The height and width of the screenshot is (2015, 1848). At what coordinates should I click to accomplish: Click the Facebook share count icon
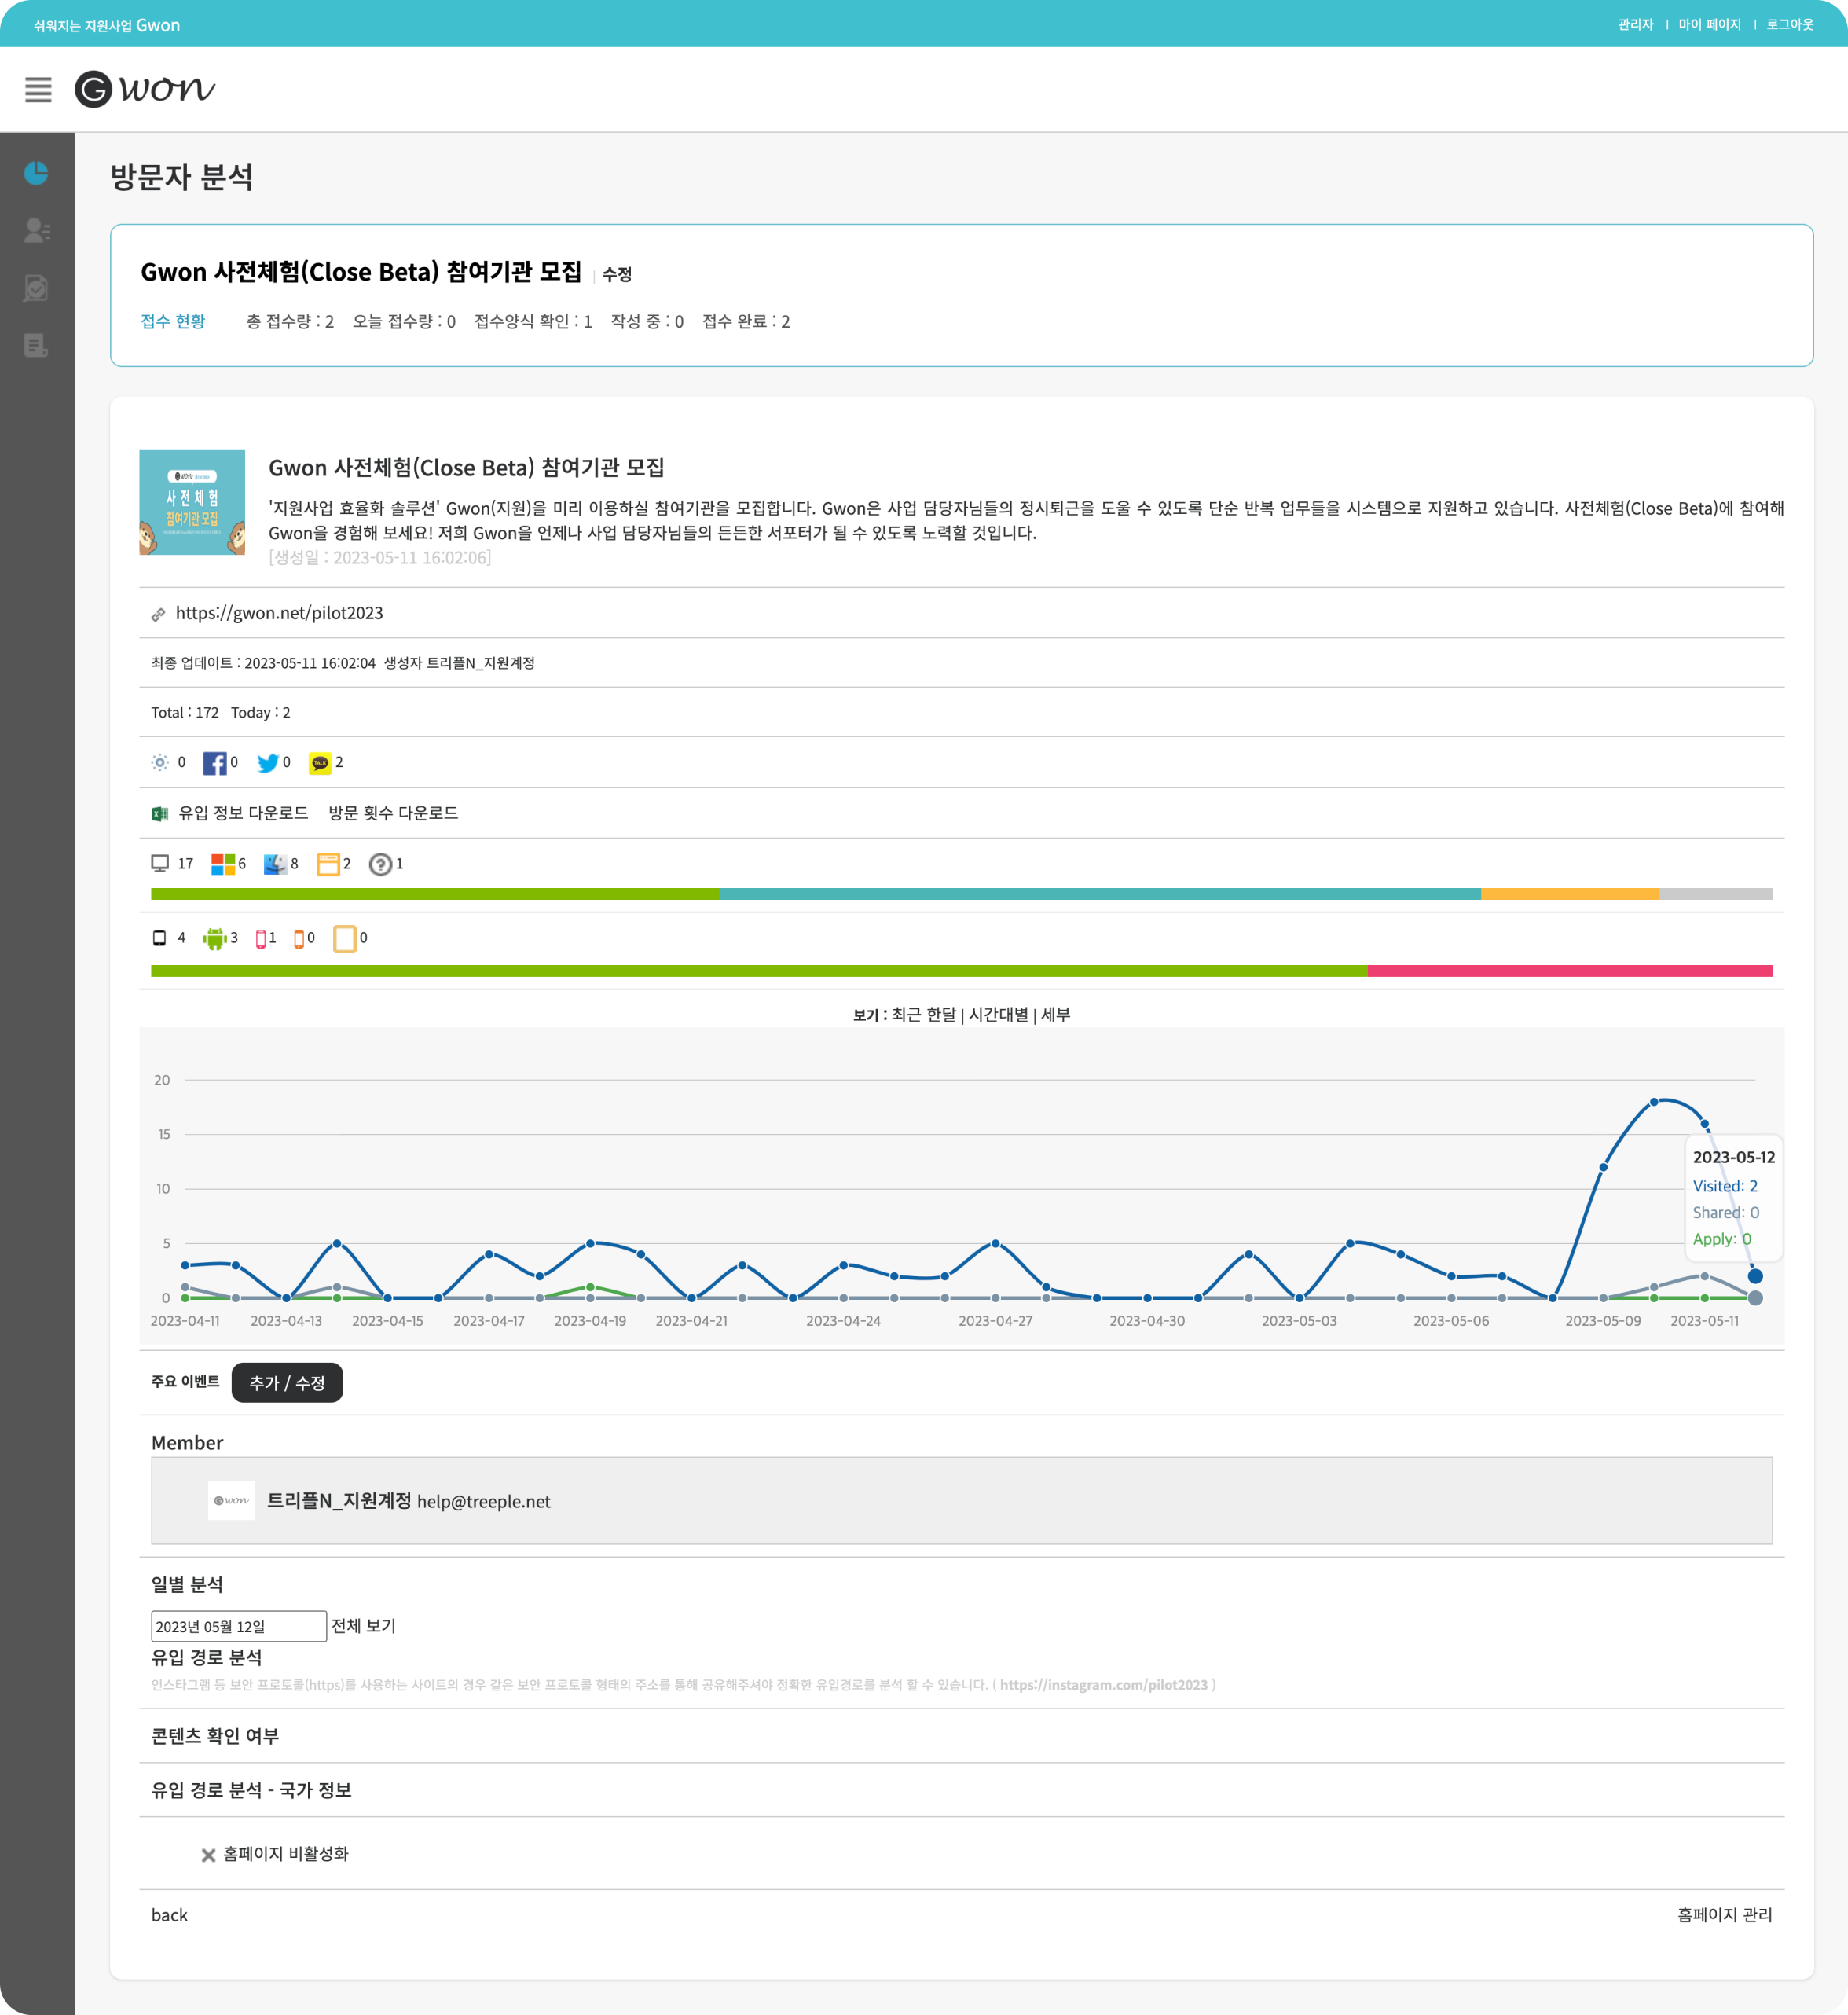214,763
